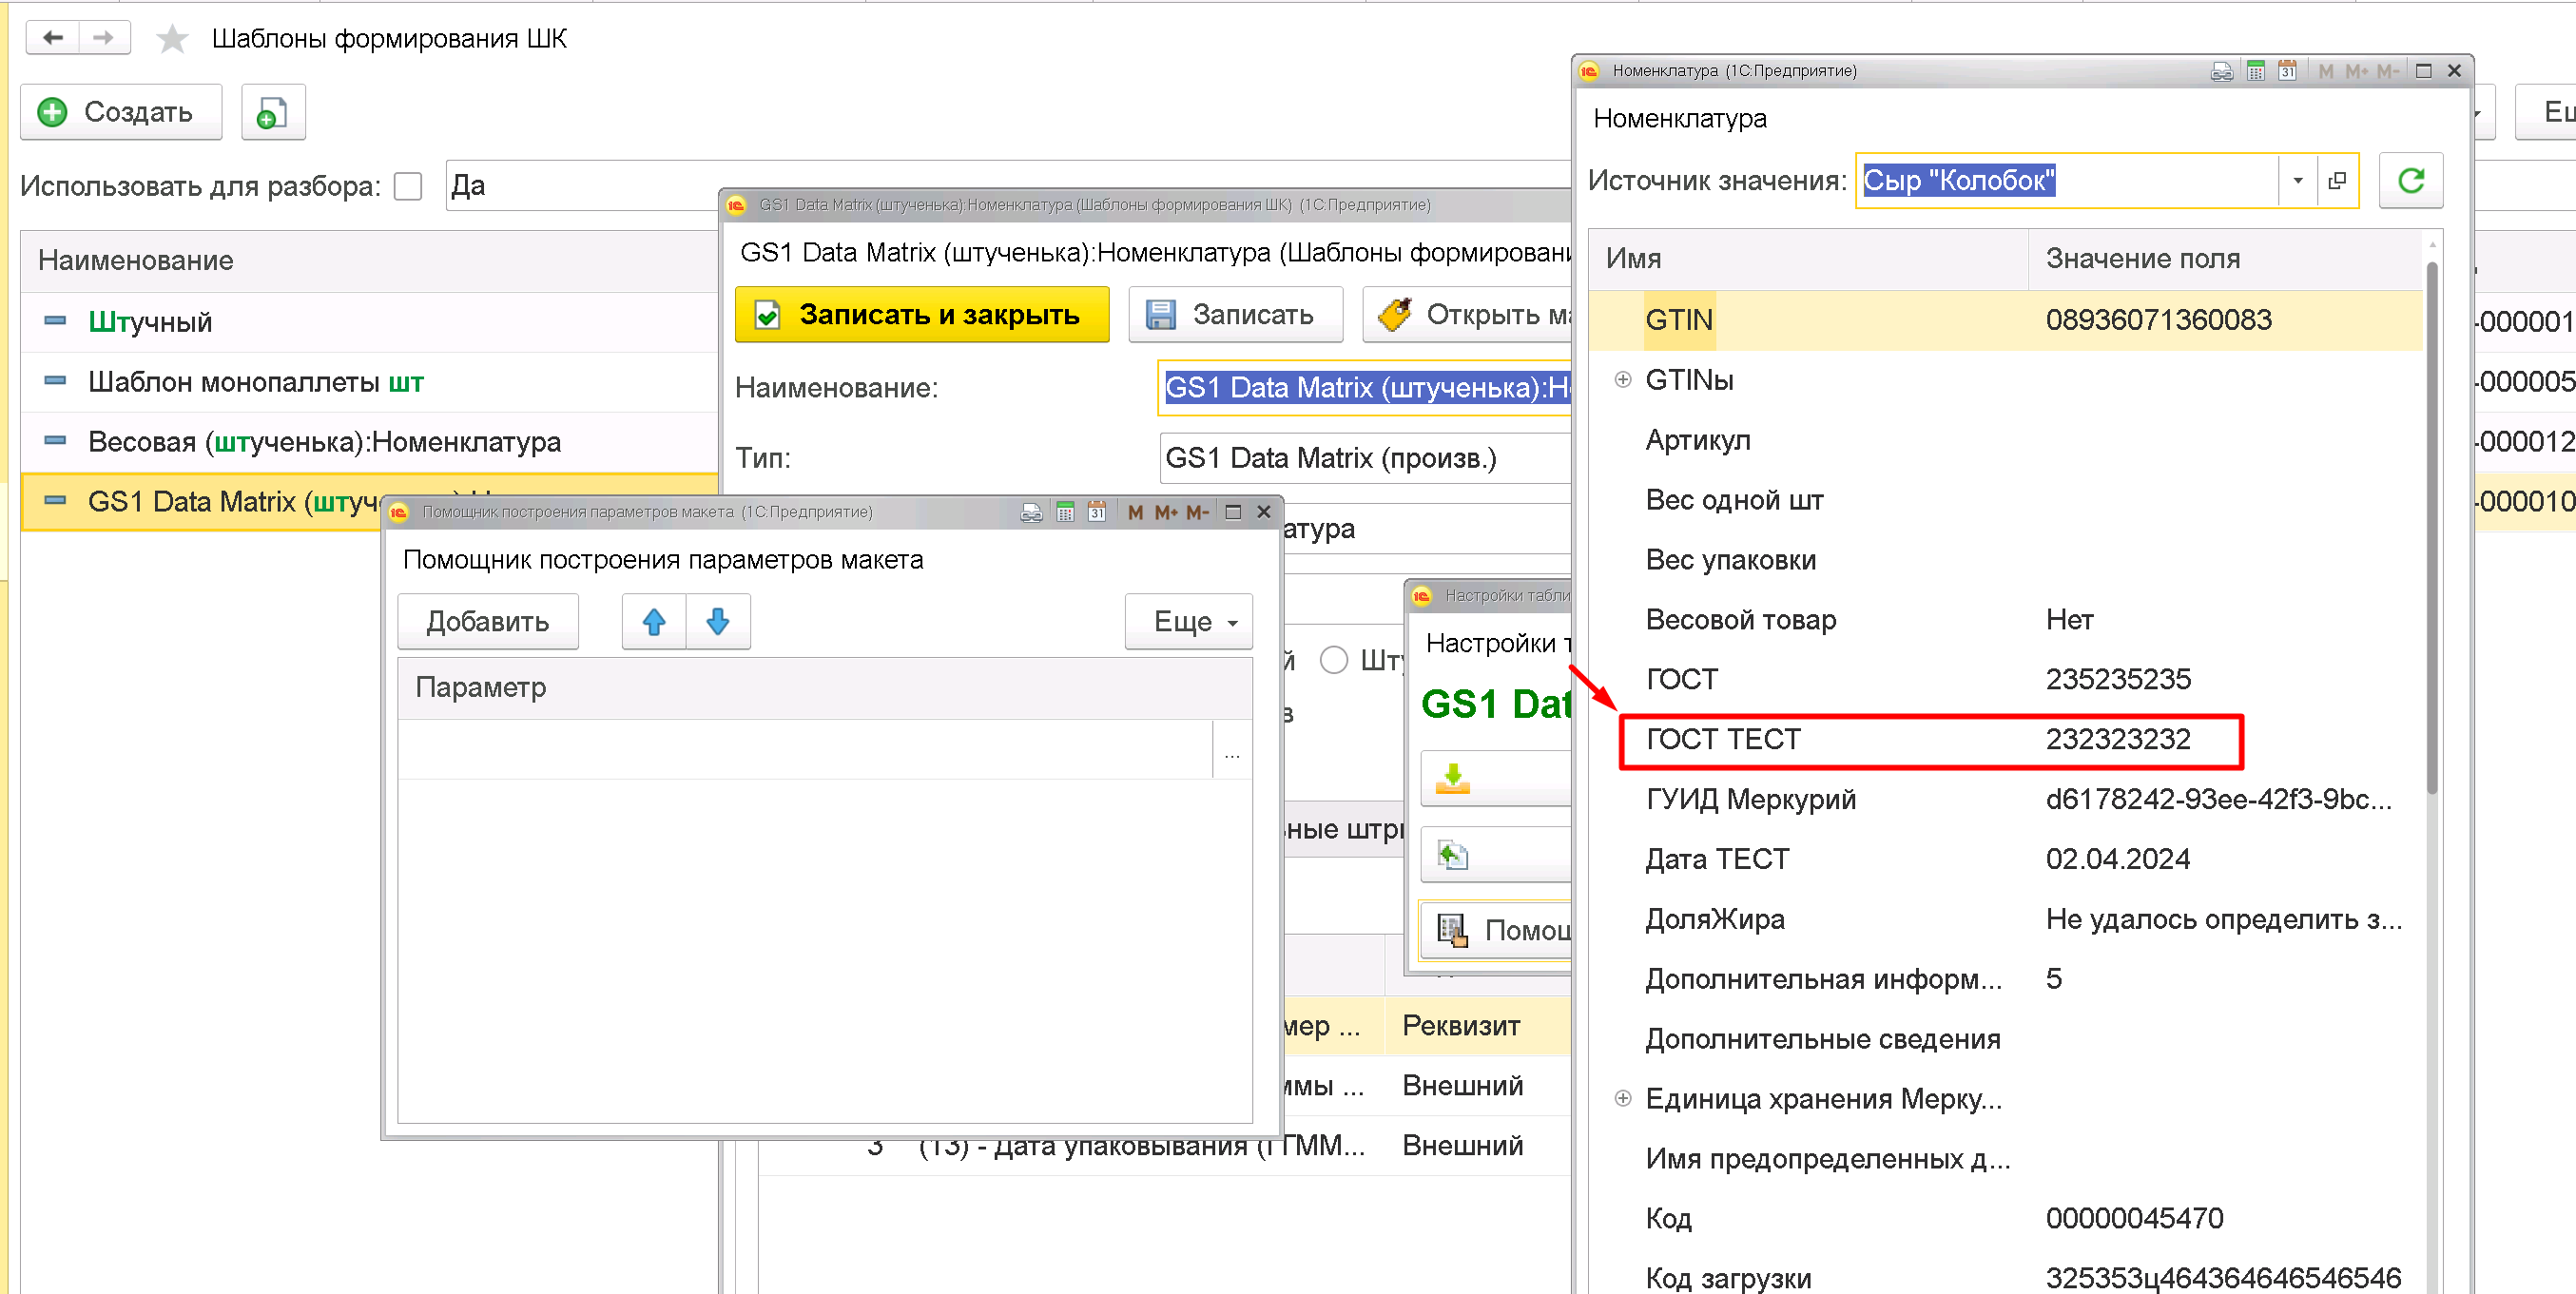This screenshot has width=2576, height=1294.
Task: Toggle the Использовать для разбора checkbox
Action: (x=408, y=186)
